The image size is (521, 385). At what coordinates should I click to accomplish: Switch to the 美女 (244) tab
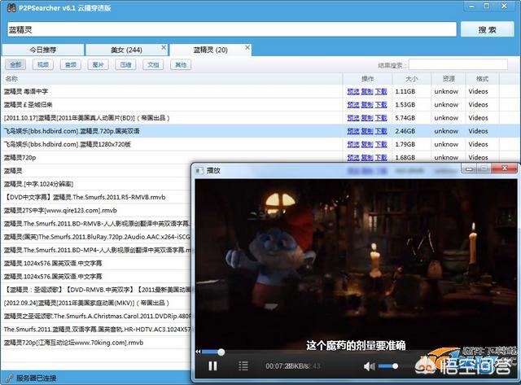(126, 50)
